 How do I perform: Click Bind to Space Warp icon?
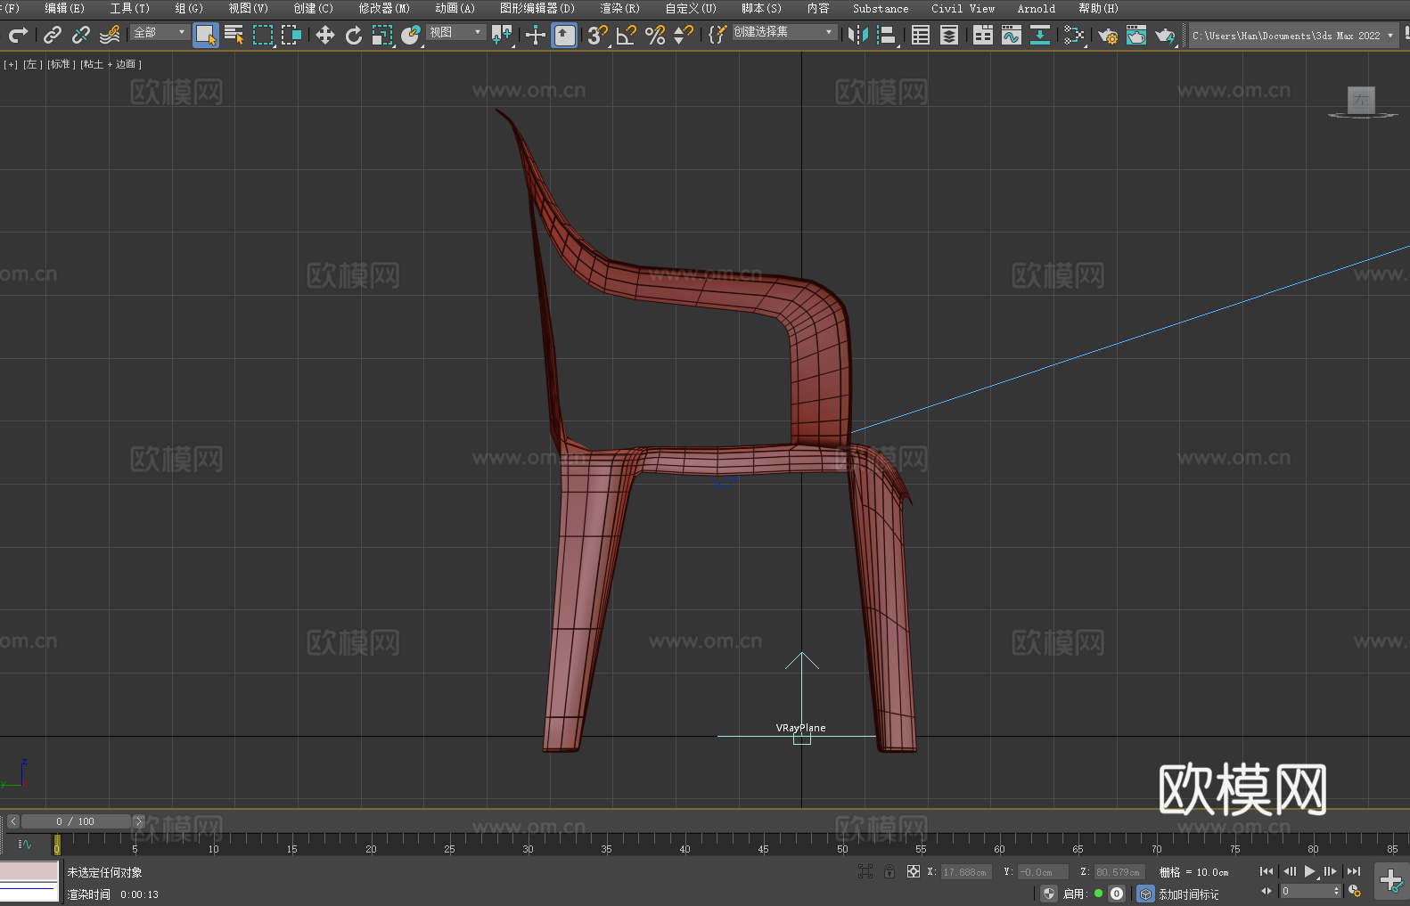[110, 35]
